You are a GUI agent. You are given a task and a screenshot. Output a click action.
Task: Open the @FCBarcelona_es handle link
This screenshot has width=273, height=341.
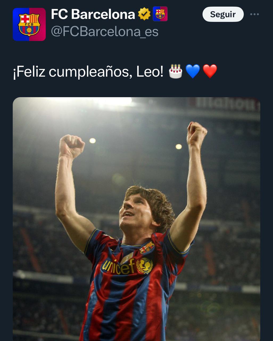pyautogui.click(x=105, y=31)
